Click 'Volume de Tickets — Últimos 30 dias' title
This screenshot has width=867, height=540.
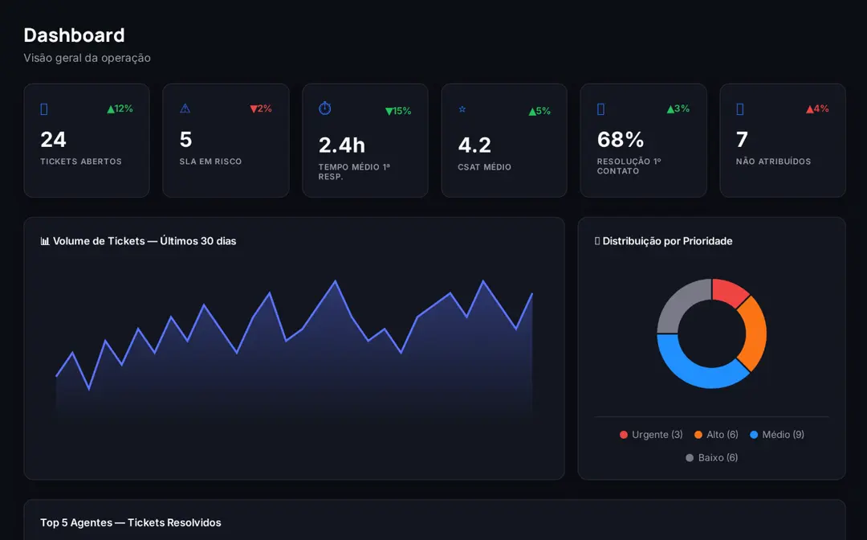pyautogui.click(x=144, y=241)
